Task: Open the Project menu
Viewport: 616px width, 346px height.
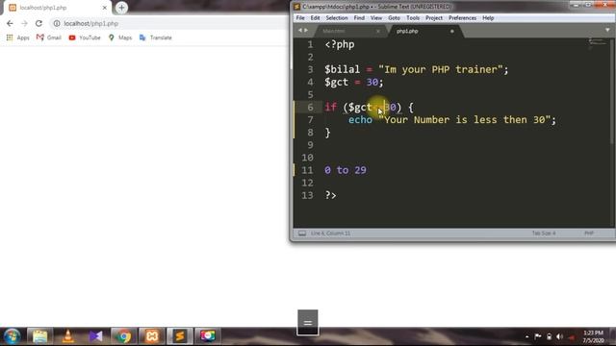Action: point(434,18)
